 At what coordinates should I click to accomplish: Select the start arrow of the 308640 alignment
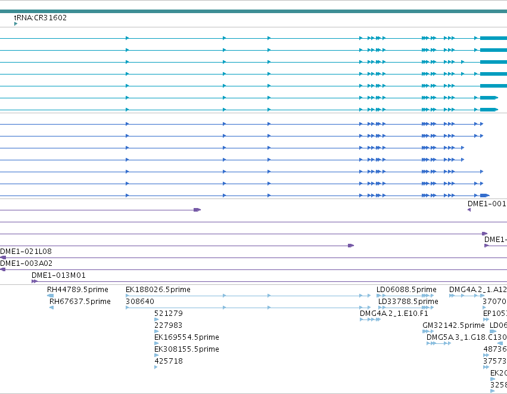pyautogui.click(x=127, y=308)
